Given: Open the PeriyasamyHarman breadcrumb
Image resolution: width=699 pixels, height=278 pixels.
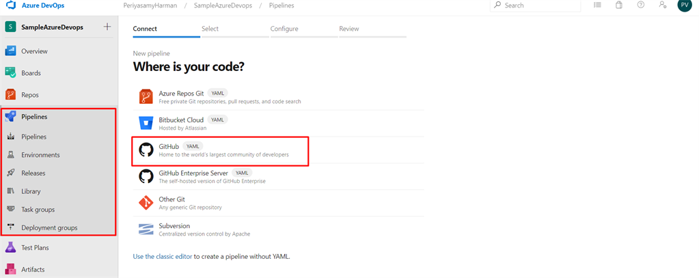Looking at the screenshot, I should pos(150,5).
